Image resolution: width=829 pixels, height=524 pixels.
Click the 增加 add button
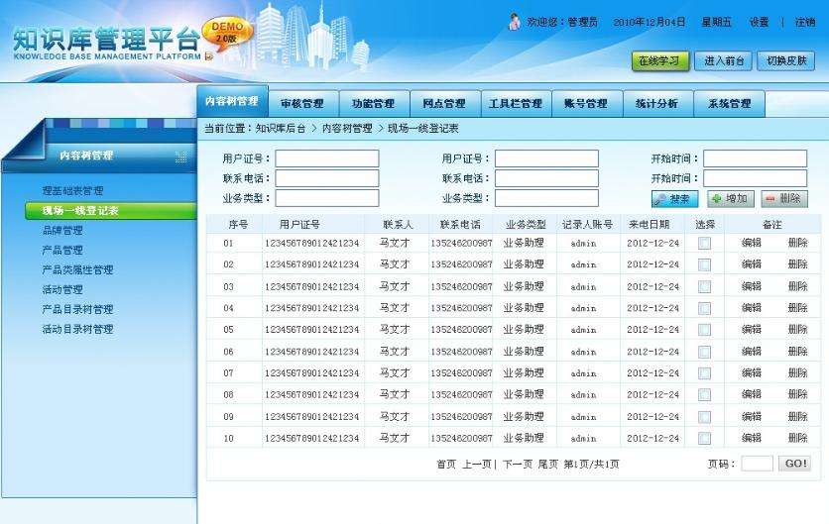click(731, 199)
